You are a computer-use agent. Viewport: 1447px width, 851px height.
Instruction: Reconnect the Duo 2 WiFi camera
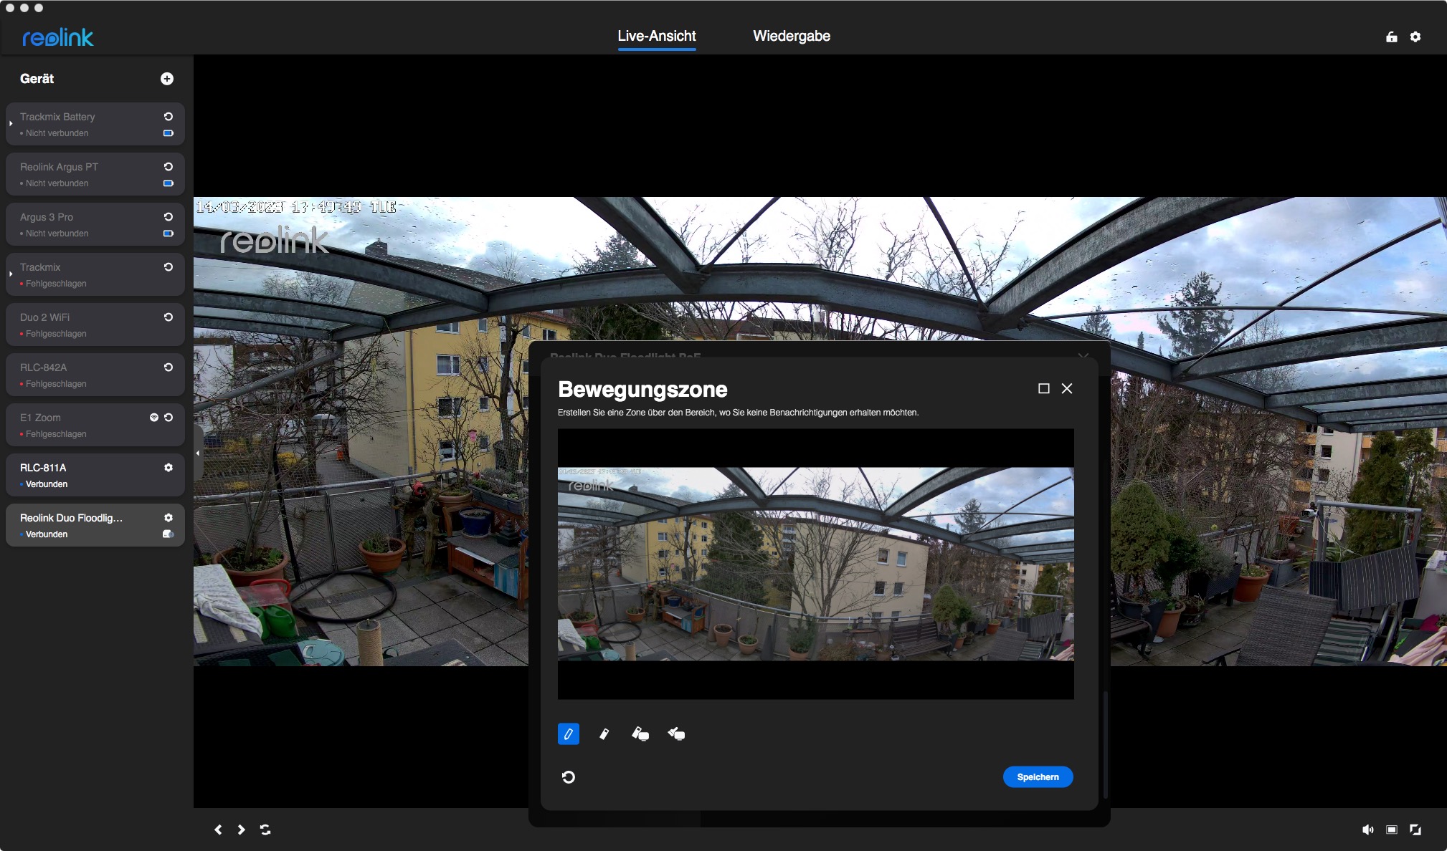click(169, 317)
